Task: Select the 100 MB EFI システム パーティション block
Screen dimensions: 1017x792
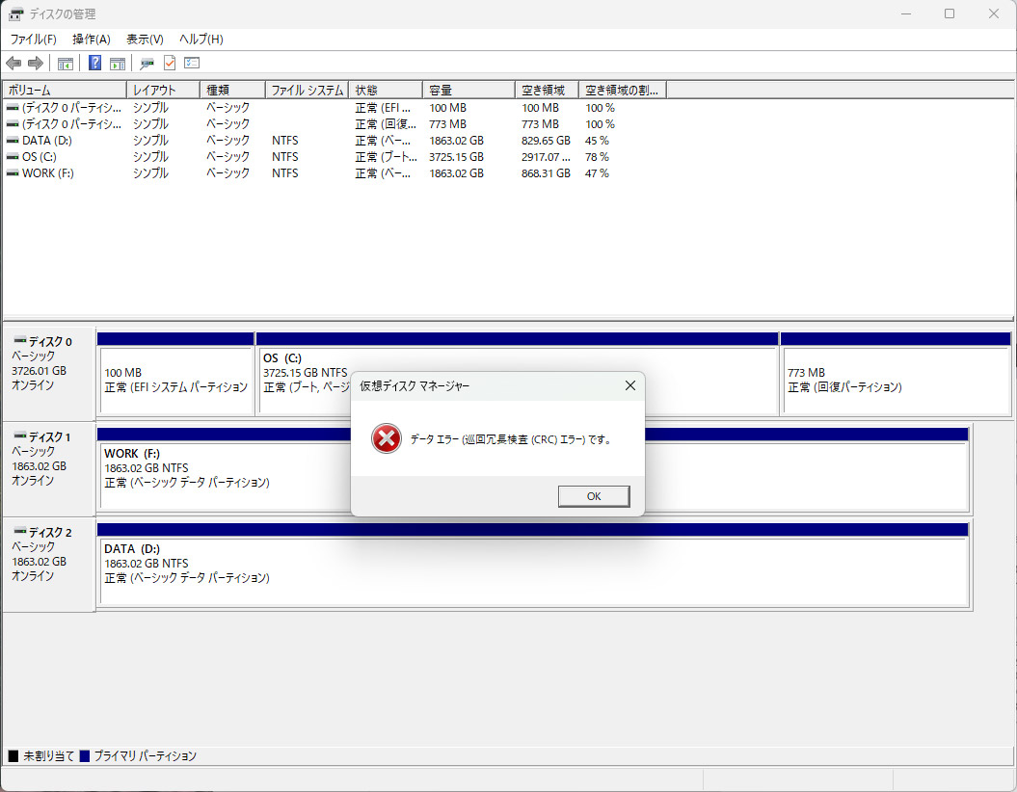Action: pyautogui.click(x=175, y=381)
